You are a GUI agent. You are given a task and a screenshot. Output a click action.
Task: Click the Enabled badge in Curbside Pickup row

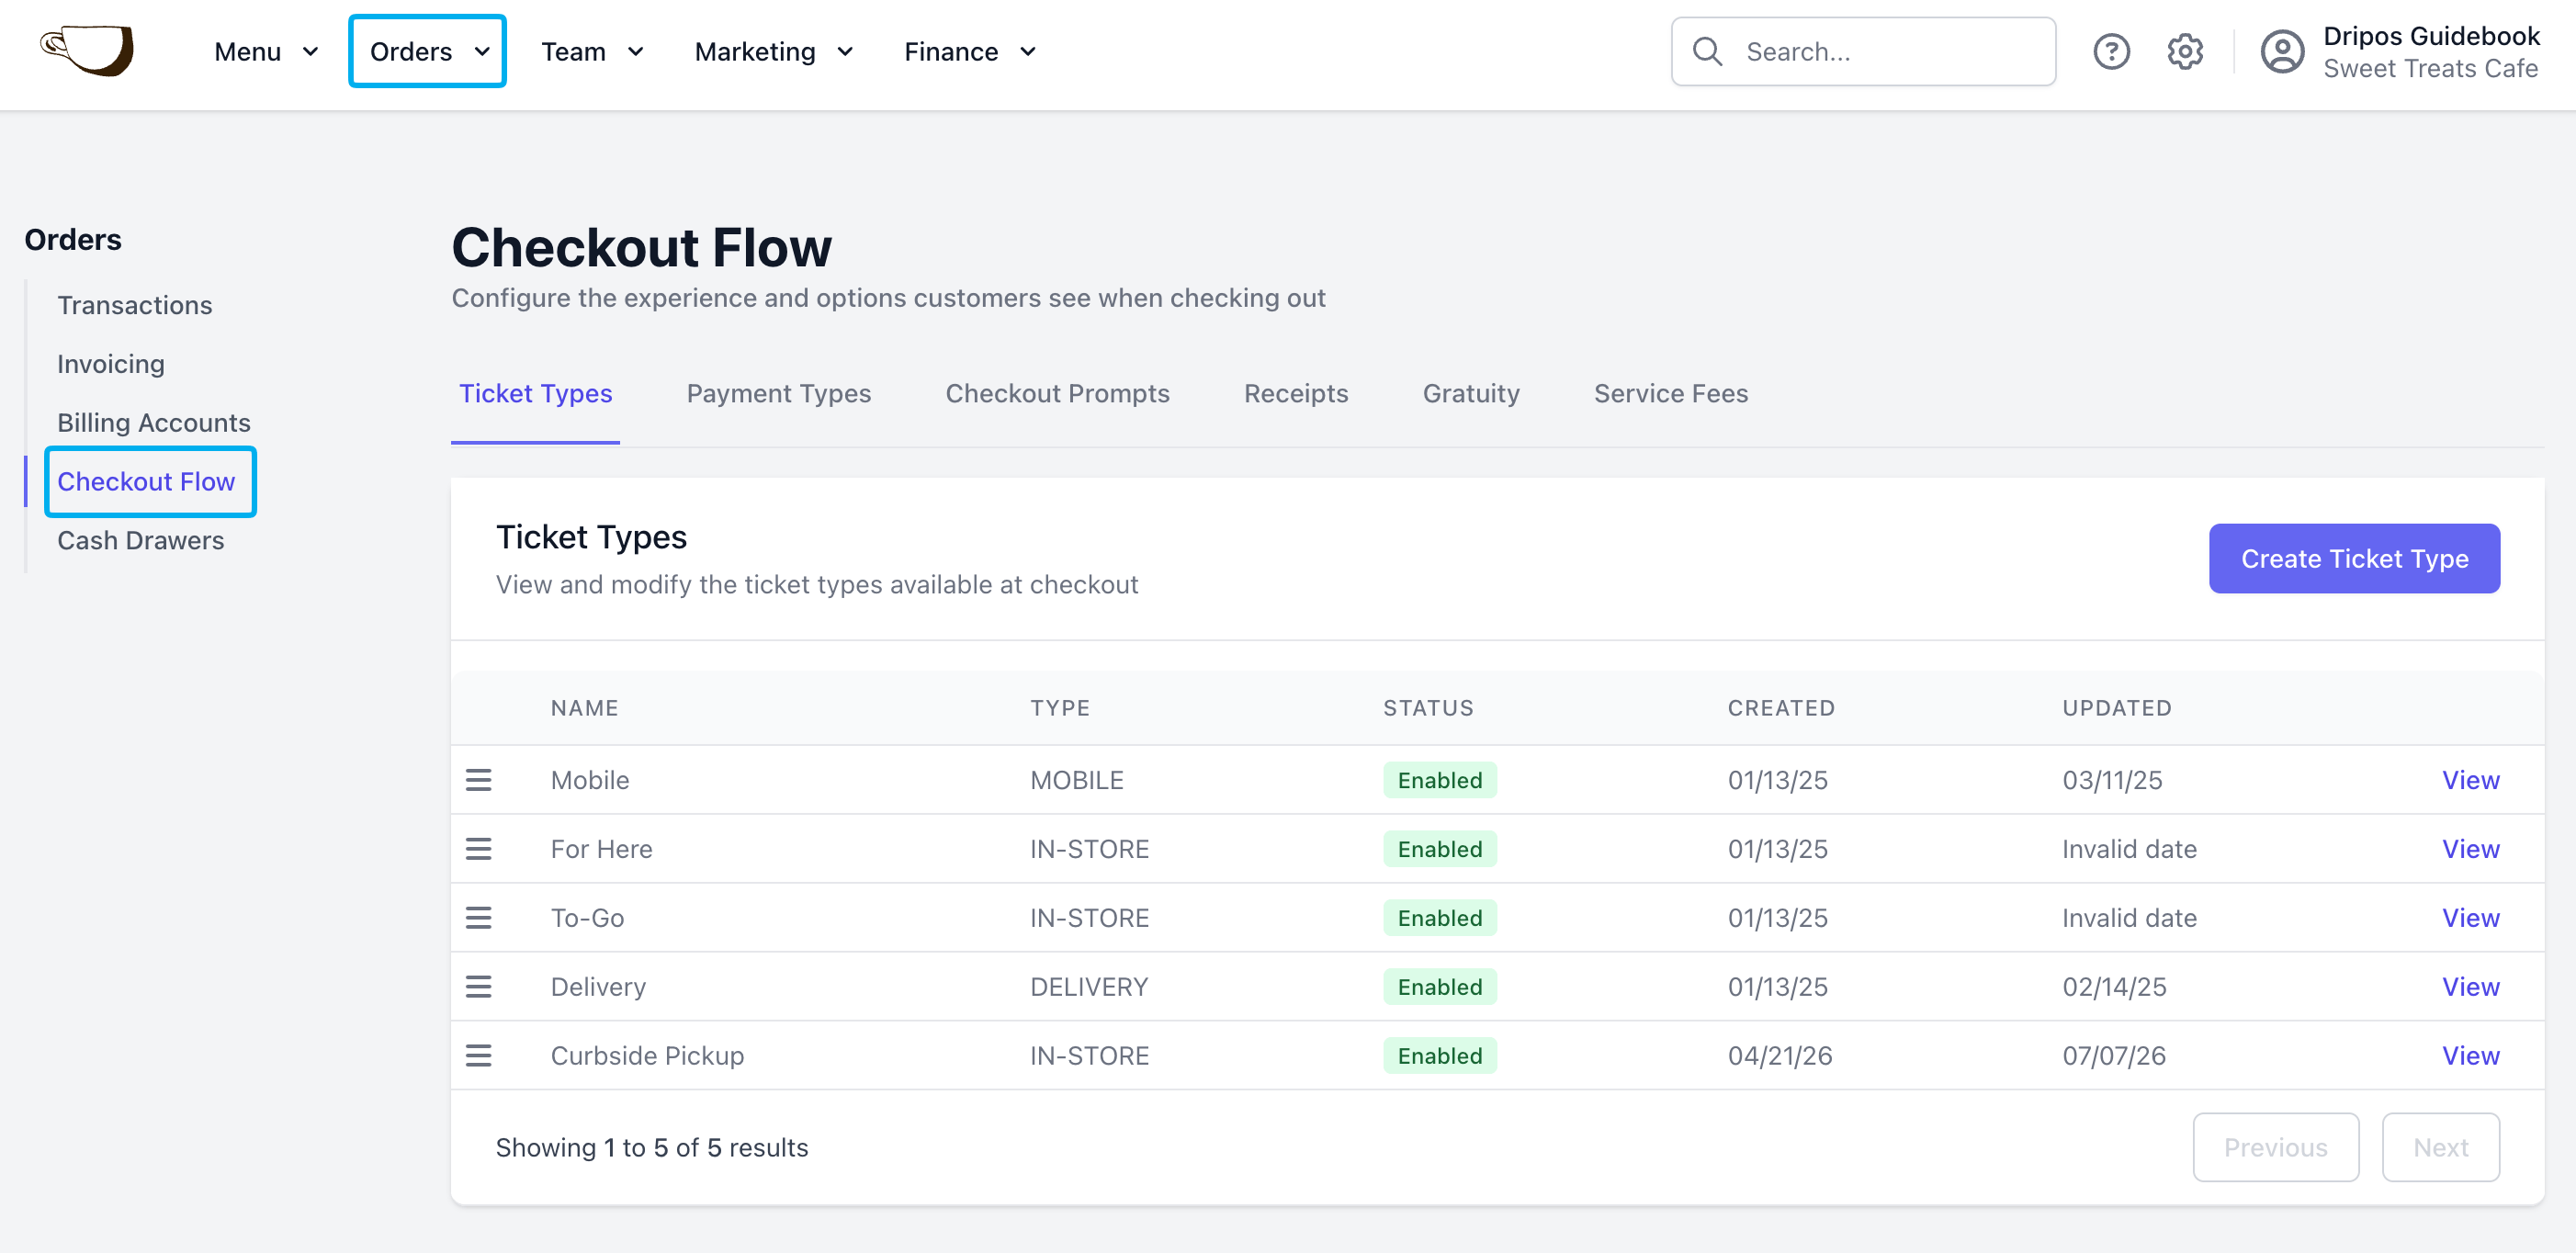1440,1056
